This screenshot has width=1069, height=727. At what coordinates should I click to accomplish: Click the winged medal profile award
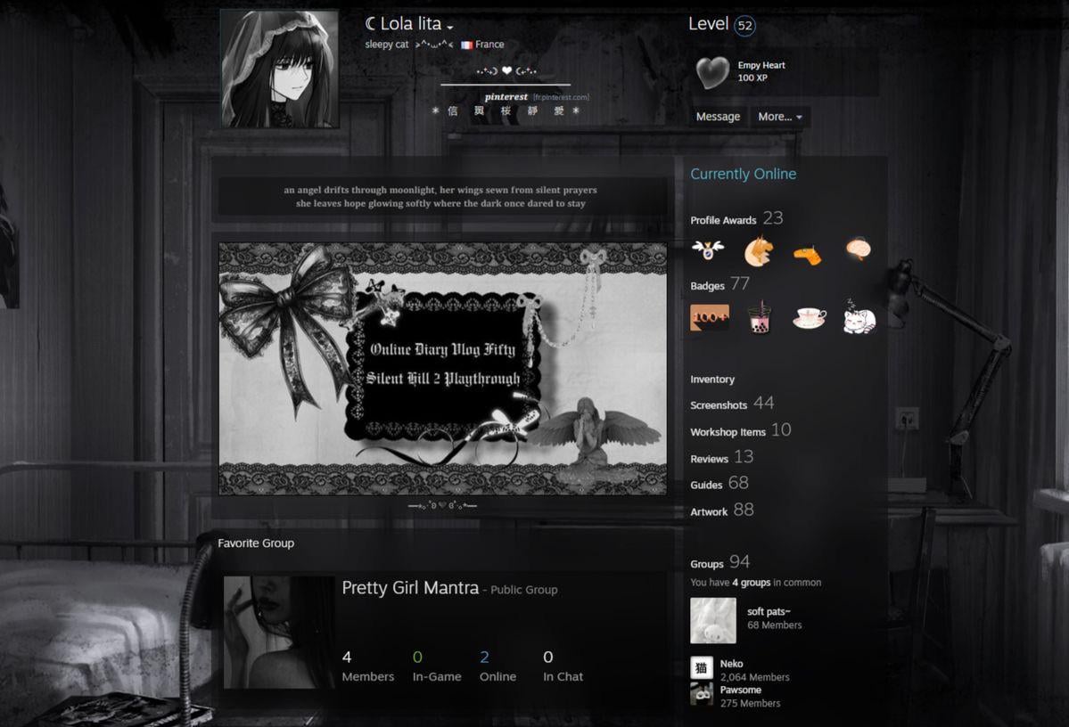pos(708,250)
